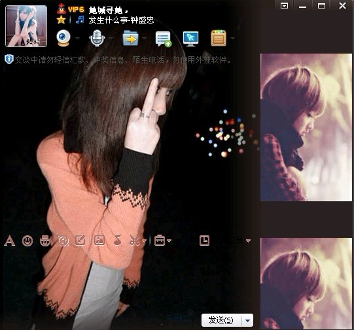Click the blue shield info icon on the safety notice
This screenshot has width=354, height=330.
(x=9, y=59)
